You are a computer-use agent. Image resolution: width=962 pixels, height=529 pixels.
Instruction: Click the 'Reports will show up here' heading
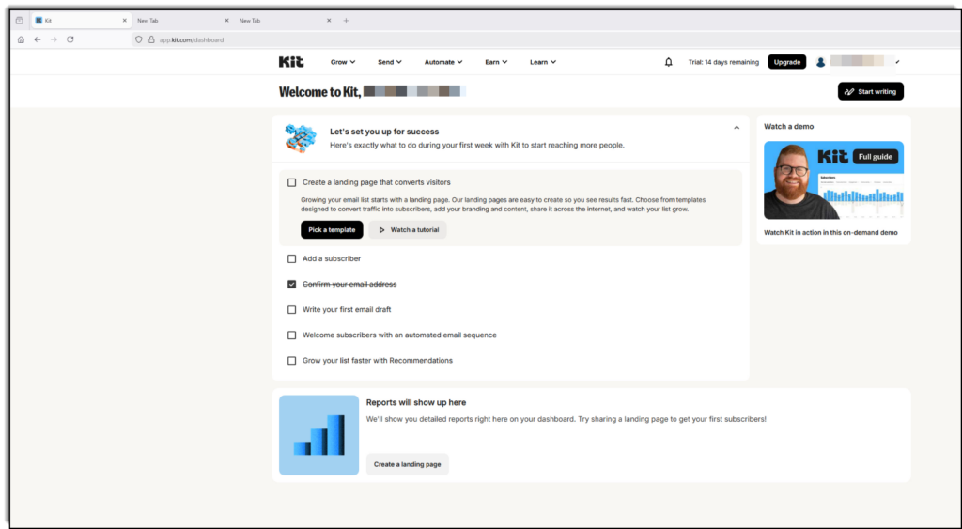[416, 402]
